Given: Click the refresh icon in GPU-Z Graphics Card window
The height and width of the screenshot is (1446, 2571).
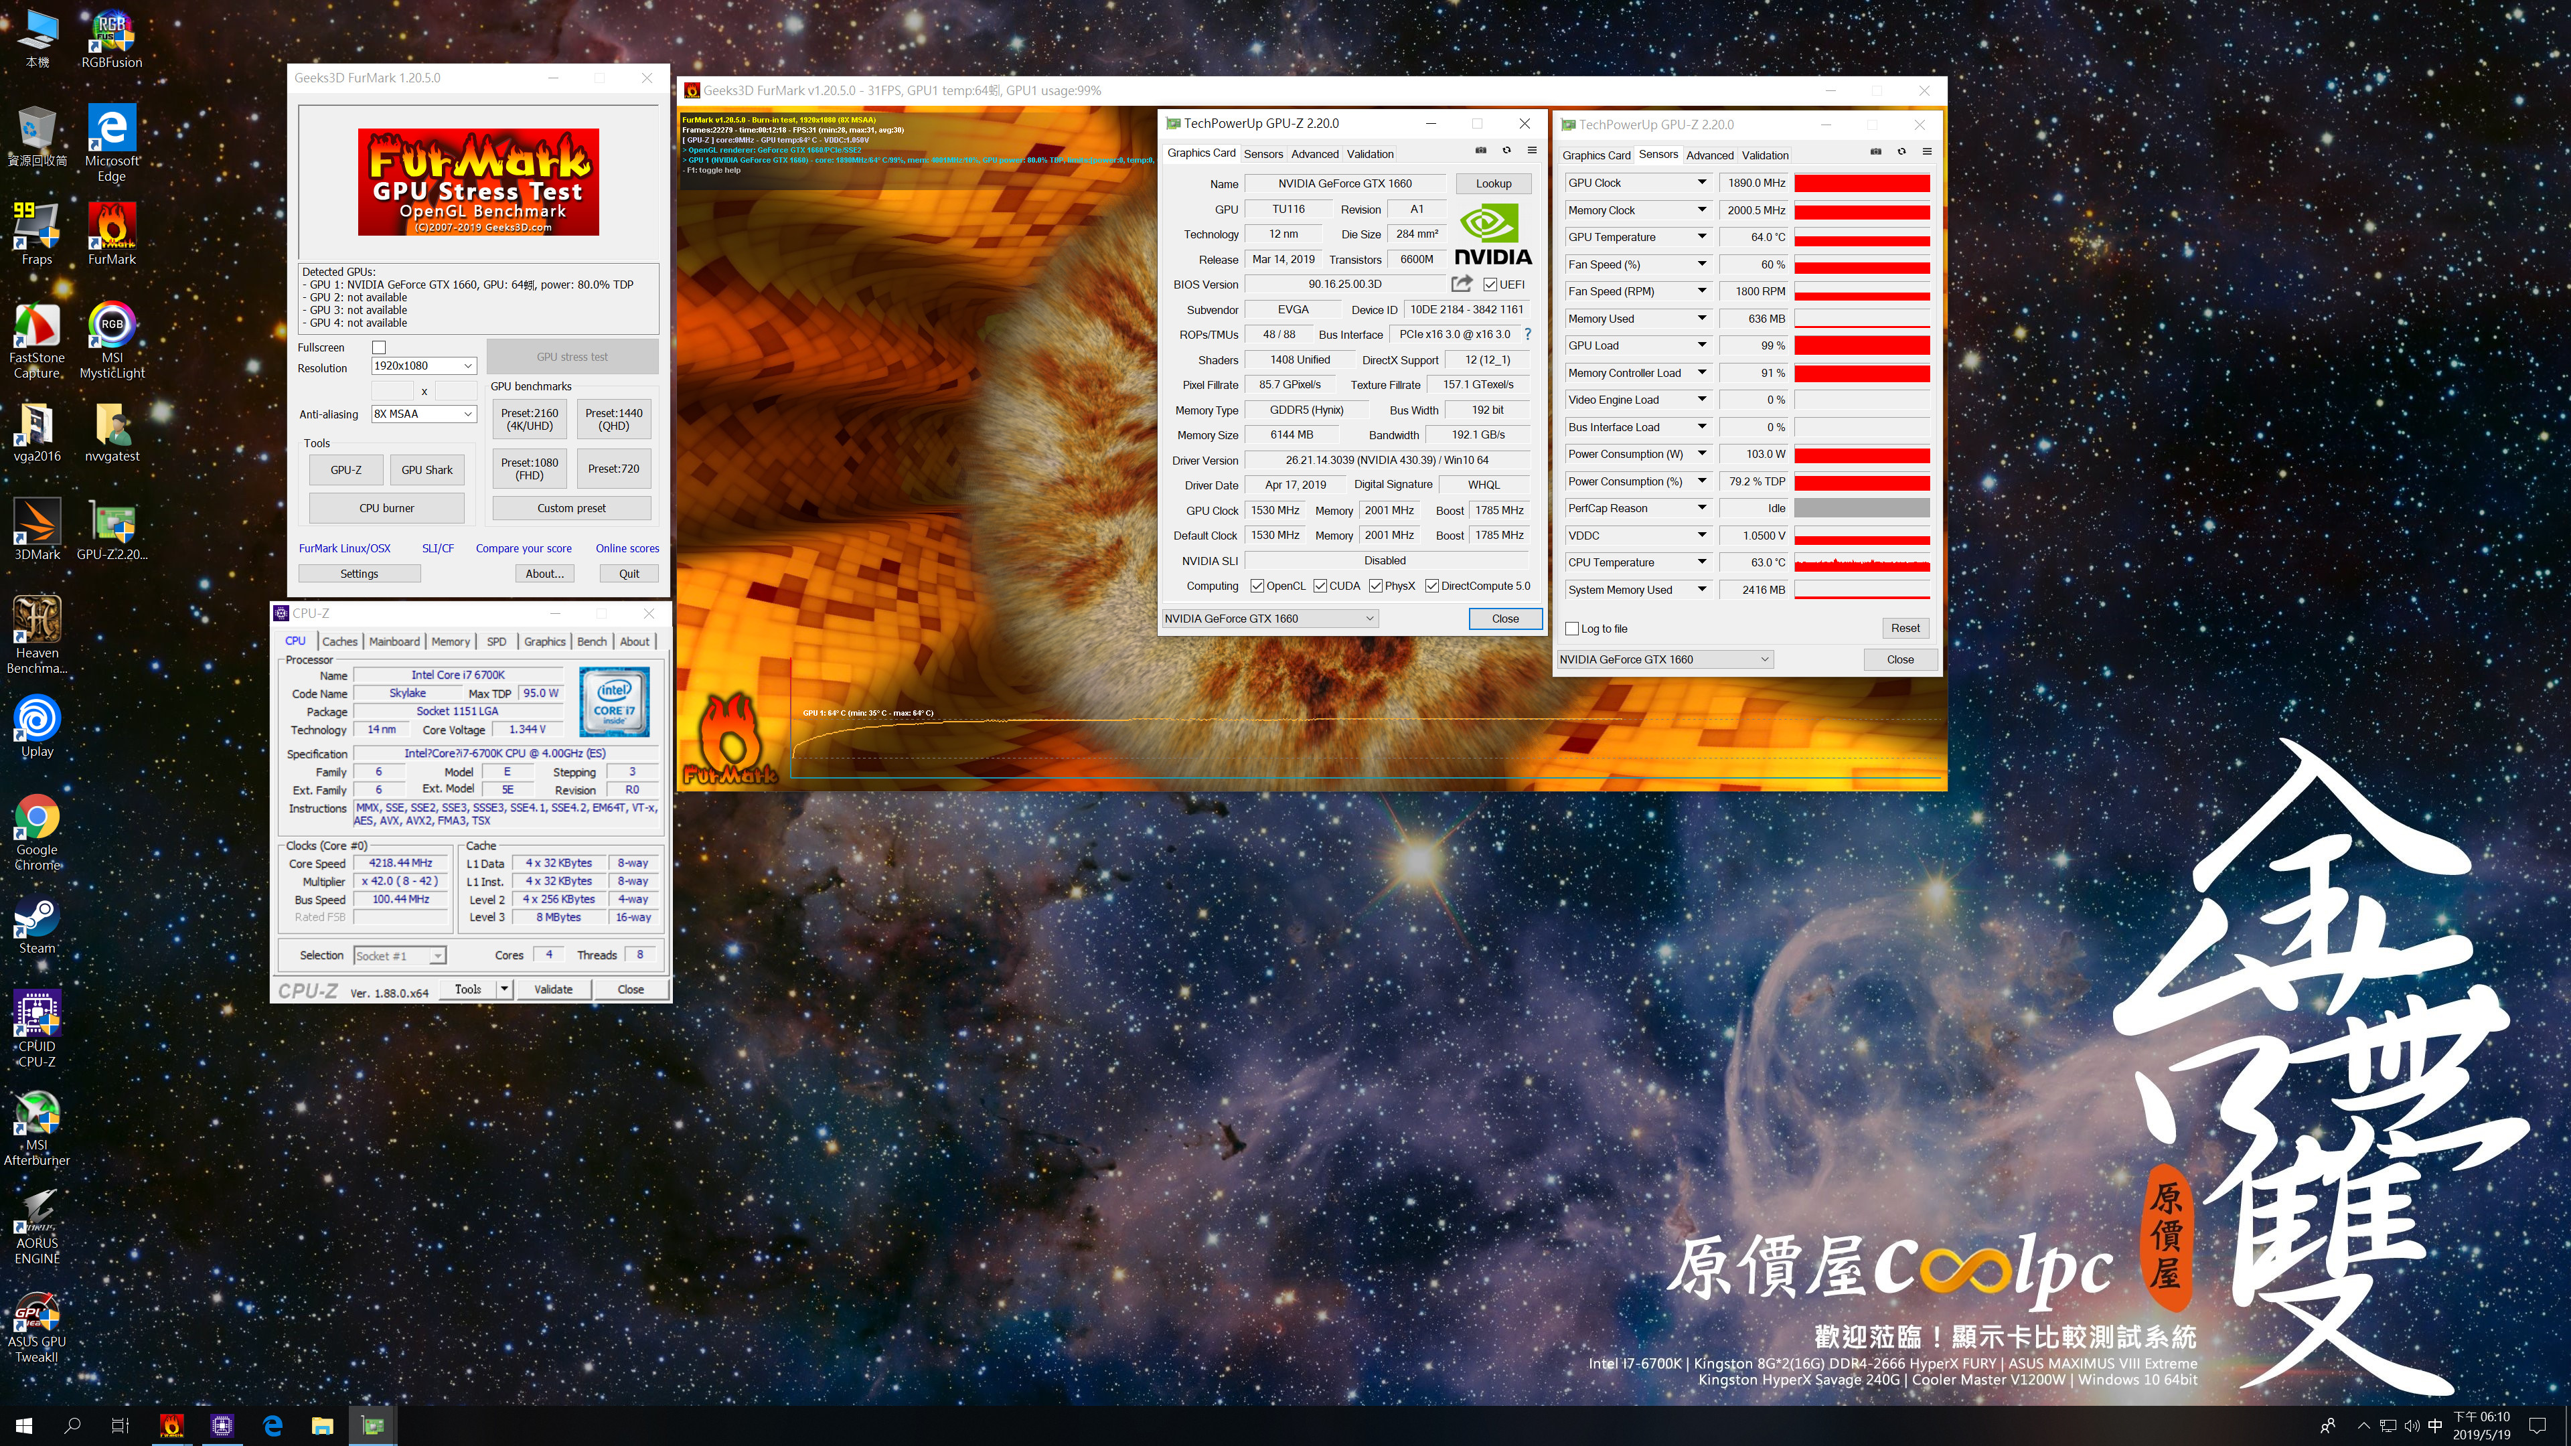Looking at the screenshot, I should click(x=1506, y=151).
